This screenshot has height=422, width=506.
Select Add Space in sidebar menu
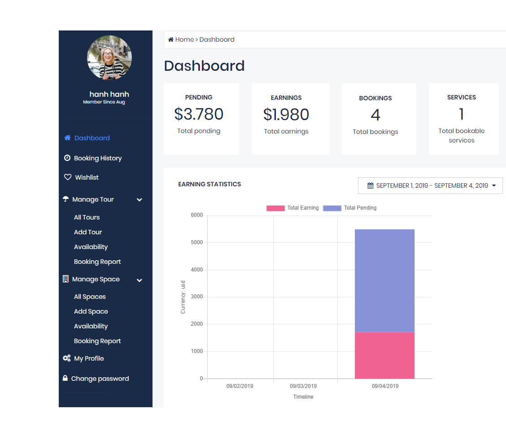click(x=91, y=311)
